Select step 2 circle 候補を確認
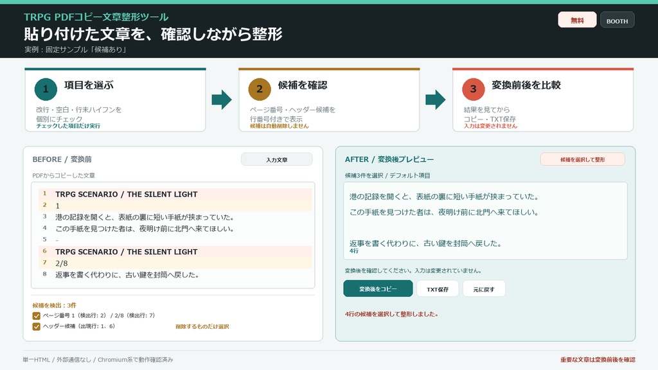658x370 pixels. pyautogui.click(x=260, y=89)
